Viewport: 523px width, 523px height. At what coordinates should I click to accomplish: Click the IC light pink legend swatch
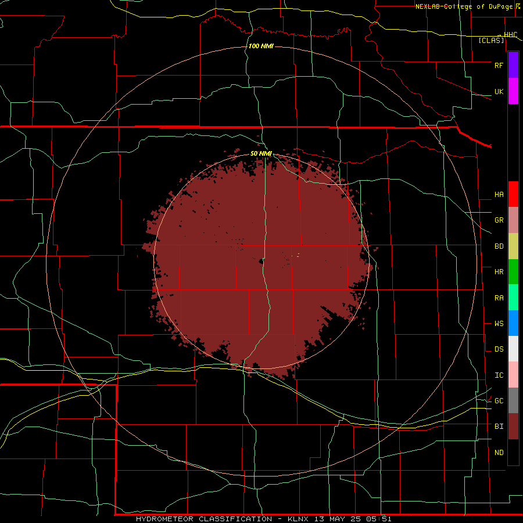pyautogui.click(x=513, y=375)
